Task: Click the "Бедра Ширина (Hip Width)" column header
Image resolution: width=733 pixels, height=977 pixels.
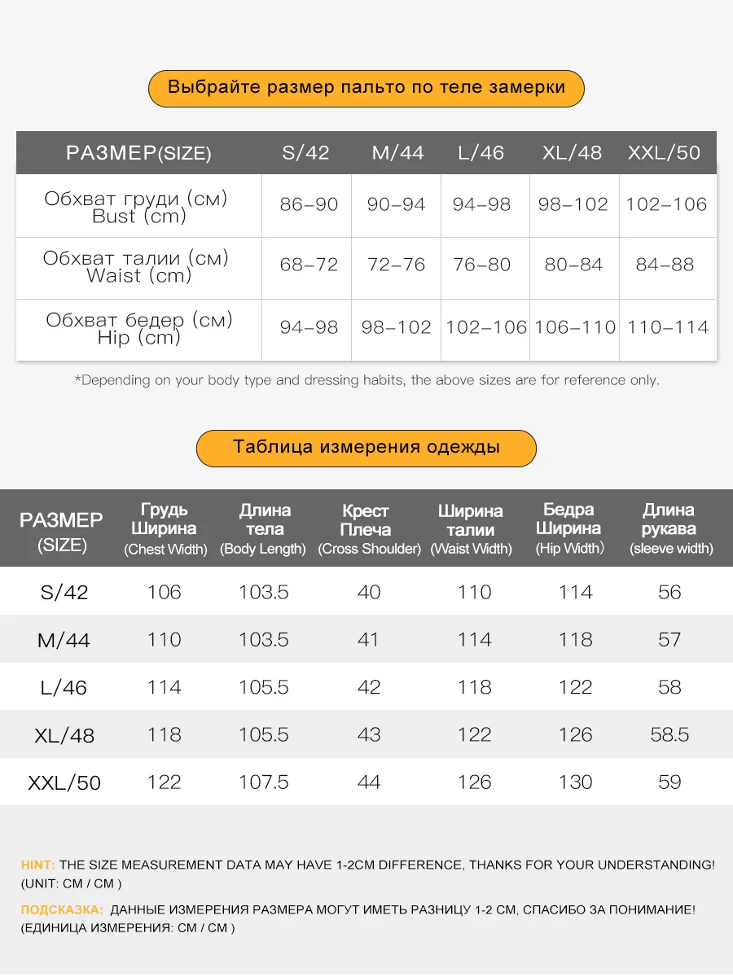Action: pyautogui.click(x=569, y=528)
